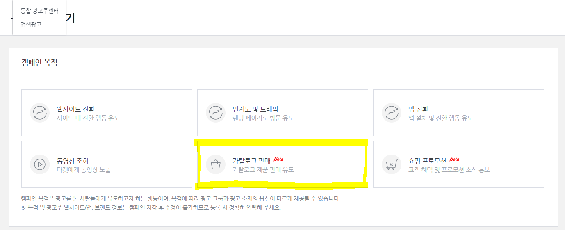Click the cart percent icon for 쇼핑 프로모션

click(392, 164)
